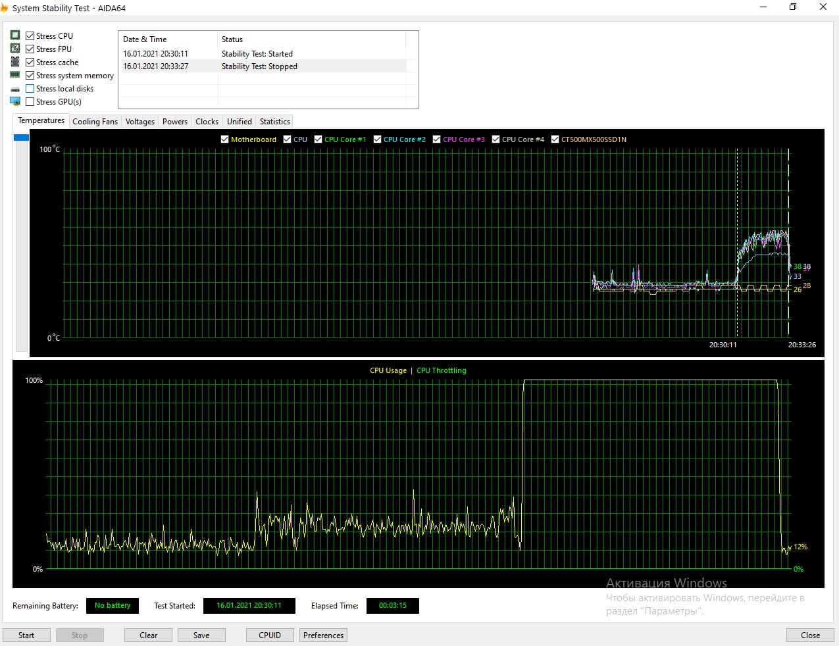Open the Unified tab
839x646 pixels.
coord(240,122)
